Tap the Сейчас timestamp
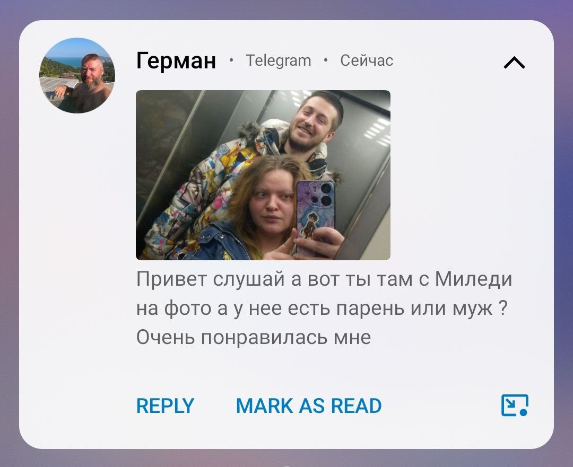Screen dimensions: 573x467 tap(367, 60)
